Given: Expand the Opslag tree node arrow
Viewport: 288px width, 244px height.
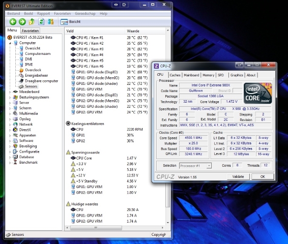Looking at the screenshot, I should click(x=10, y=119).
